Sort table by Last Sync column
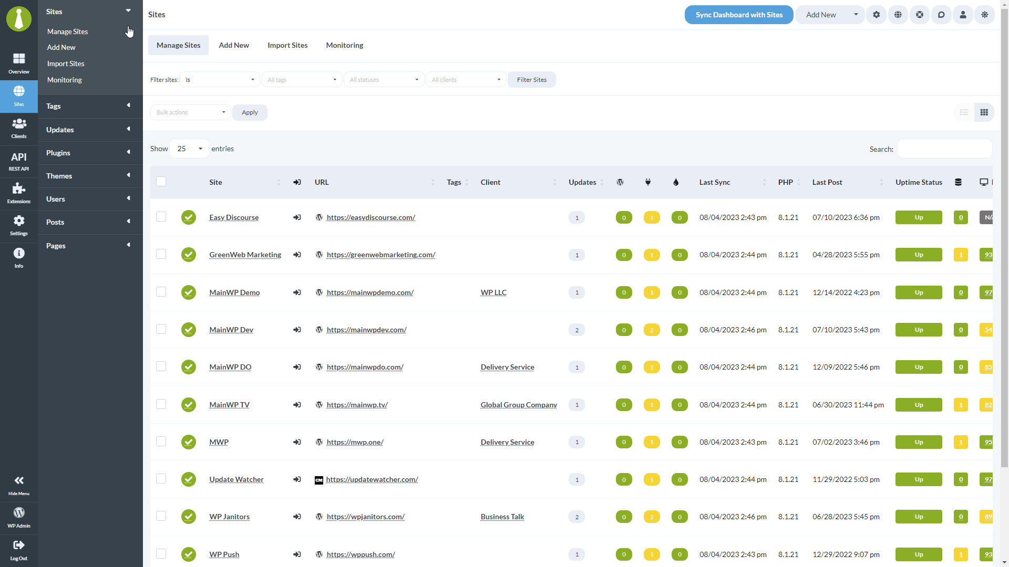 pyautogui.click(x=732, y=182)
